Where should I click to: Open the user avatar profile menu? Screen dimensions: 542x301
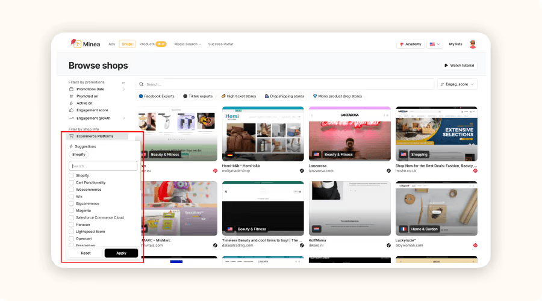[473, 44]
